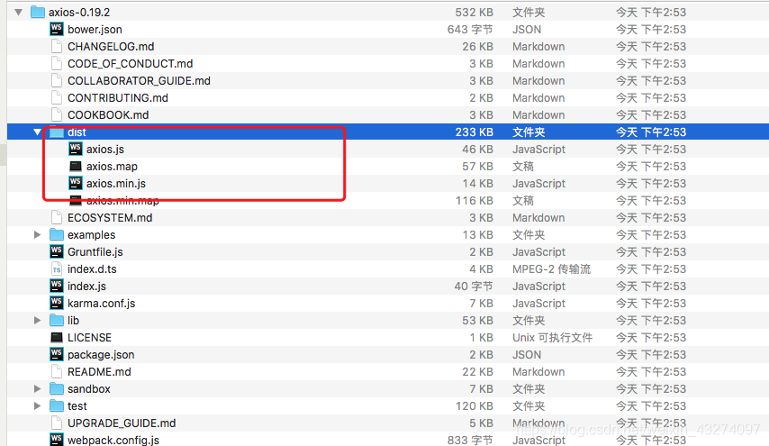Image resolution: width=769 pixels, height=446 pixels.
Task: Select the examples folder name
Action: pos(91,235)
